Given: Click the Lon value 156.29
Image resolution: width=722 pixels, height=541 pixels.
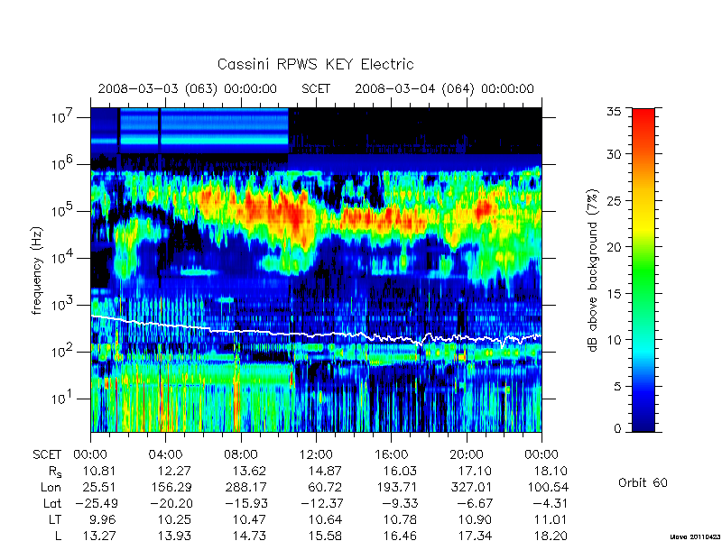Looking at the screenshot, I should click(171, 487).
